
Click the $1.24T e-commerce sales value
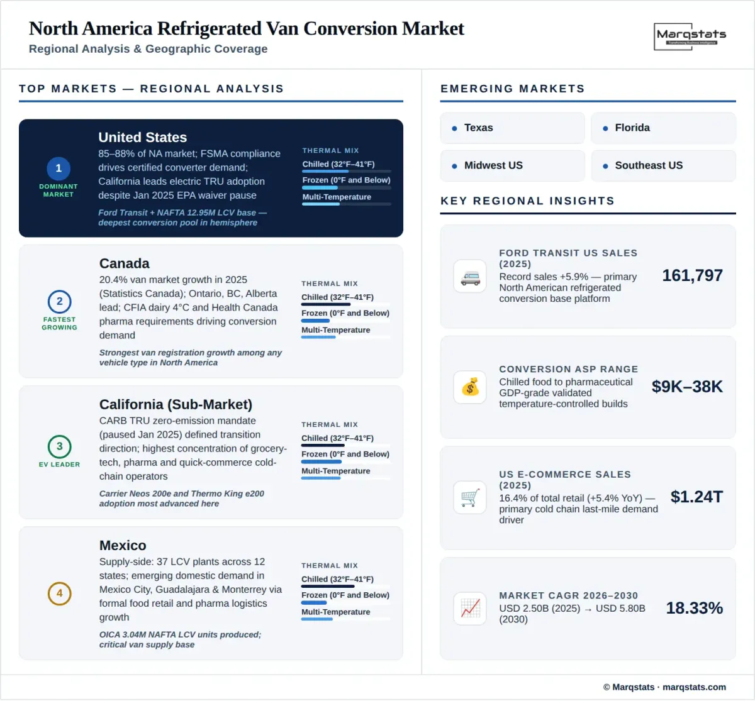pos(696,497)
